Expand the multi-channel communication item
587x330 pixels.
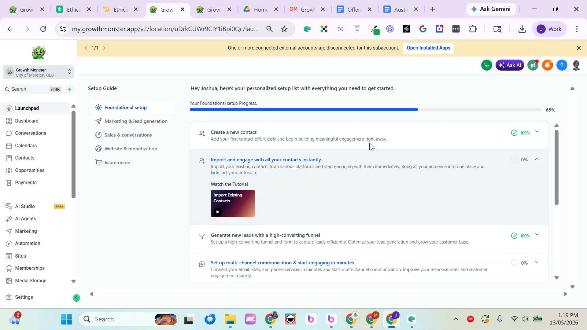537,262
